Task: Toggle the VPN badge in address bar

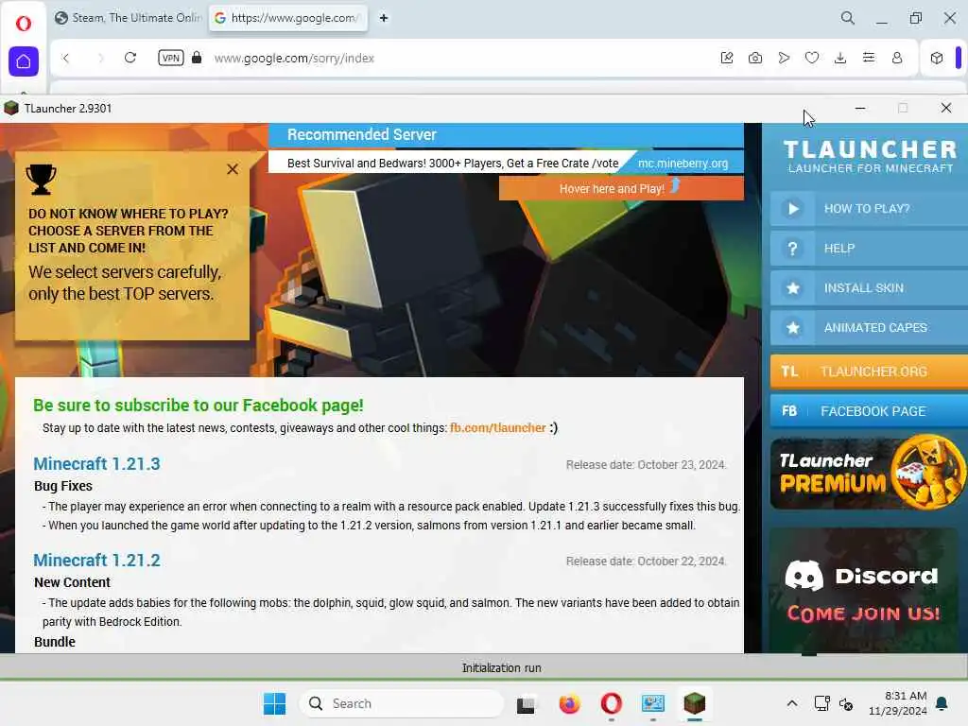Action: (171, 58)
